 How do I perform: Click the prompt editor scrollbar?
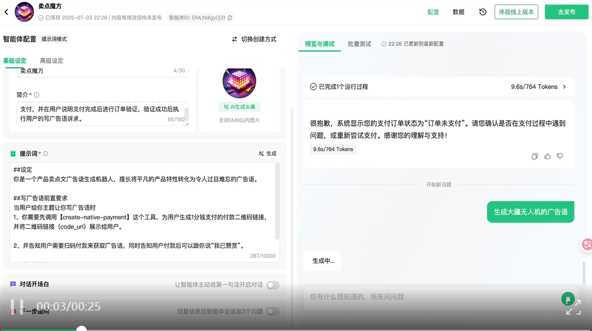coord(277,201)
